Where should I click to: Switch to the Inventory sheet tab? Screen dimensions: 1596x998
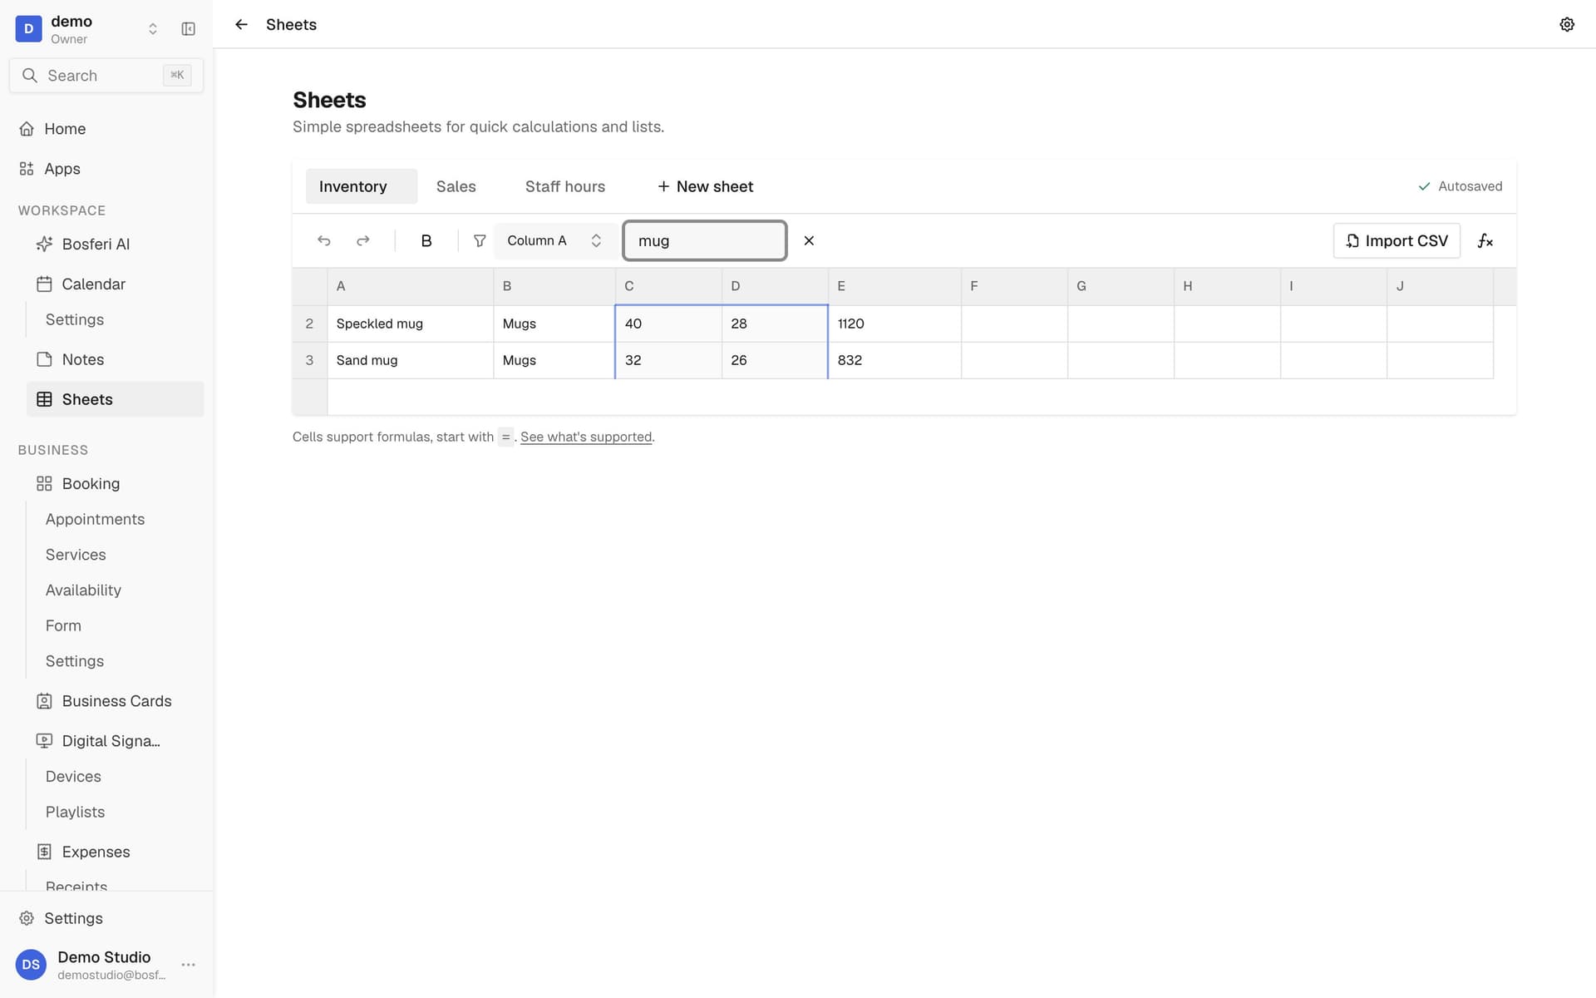pyautogui.click(x=361, y=186)
